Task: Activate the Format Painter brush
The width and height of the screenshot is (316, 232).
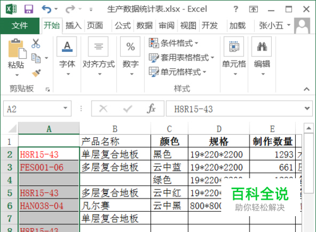Action: (36, 73)
